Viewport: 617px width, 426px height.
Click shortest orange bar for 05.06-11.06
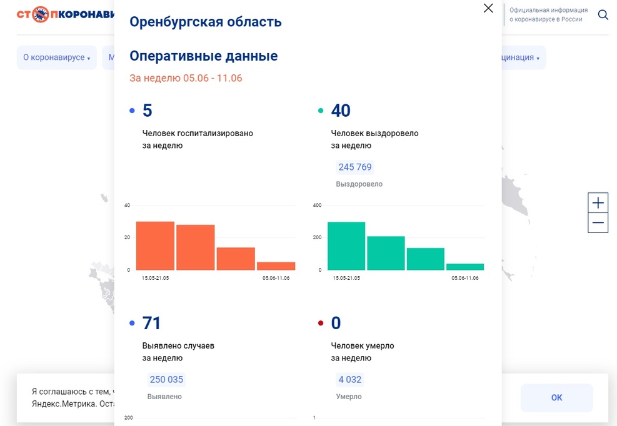coord(276,266)
